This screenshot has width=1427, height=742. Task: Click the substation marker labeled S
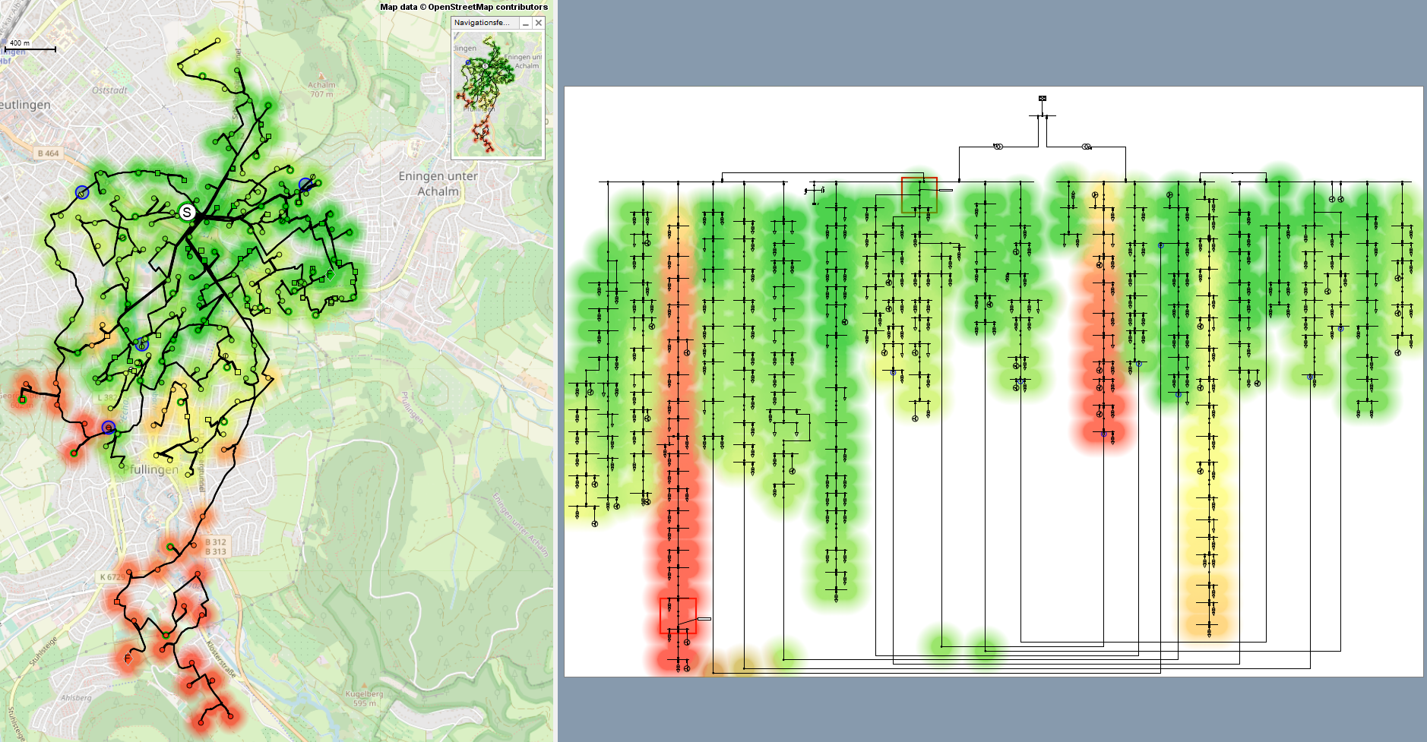[x=187, y=213]
